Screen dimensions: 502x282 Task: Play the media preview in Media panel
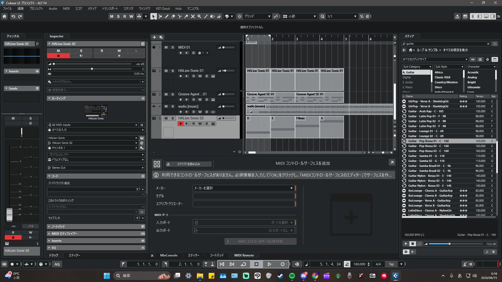tap(406, 244)
